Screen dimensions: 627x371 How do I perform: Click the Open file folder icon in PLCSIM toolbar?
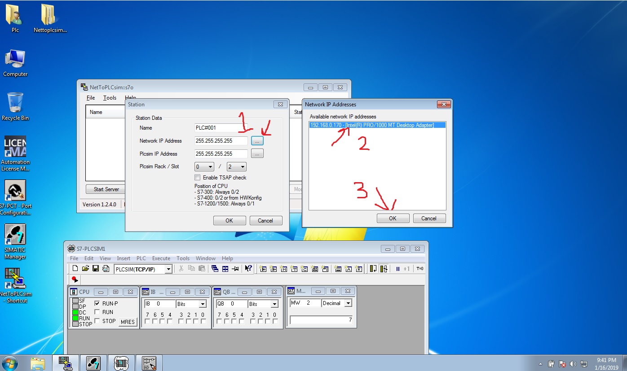pos(85,269)
